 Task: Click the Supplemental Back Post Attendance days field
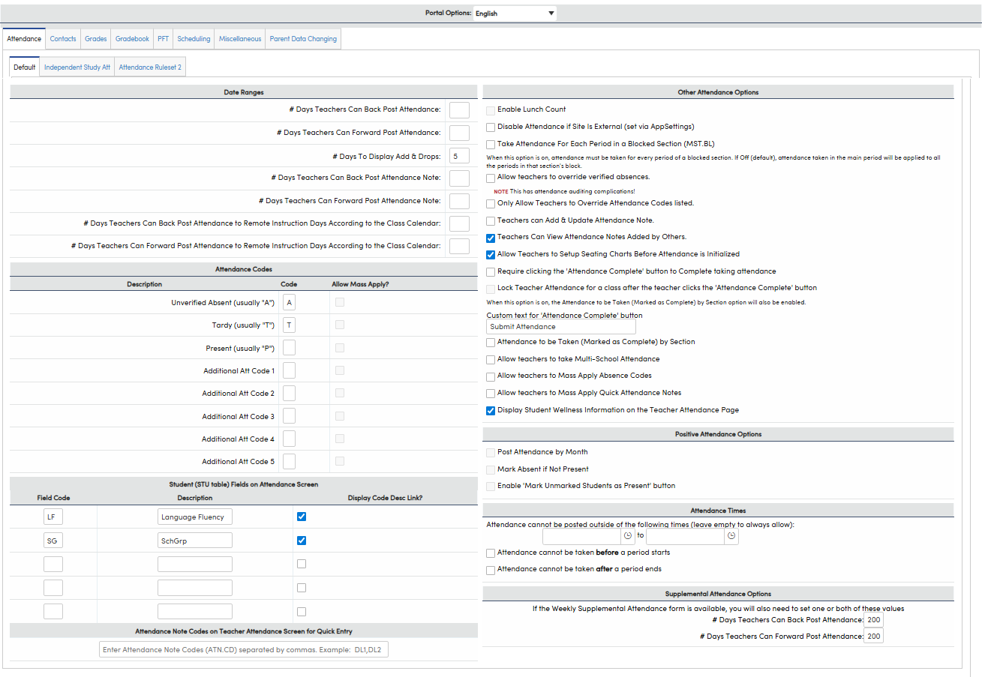coord(873,620)
